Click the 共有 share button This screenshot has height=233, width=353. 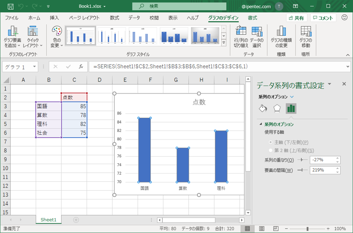297,18
